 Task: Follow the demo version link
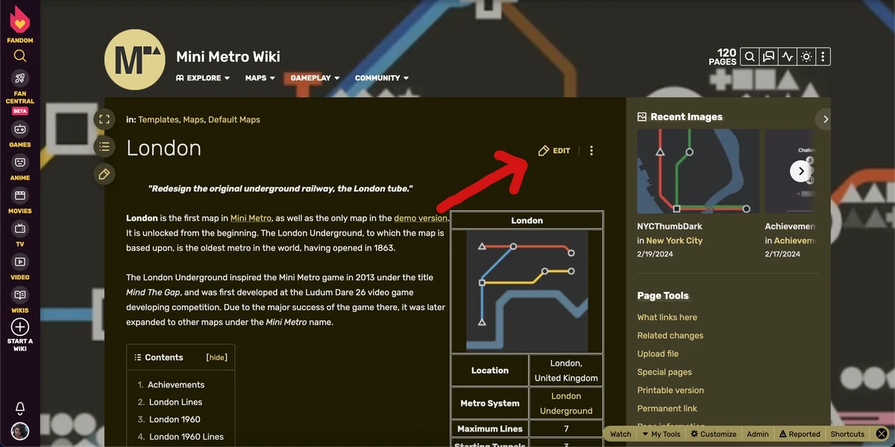(x=420, y=218)
